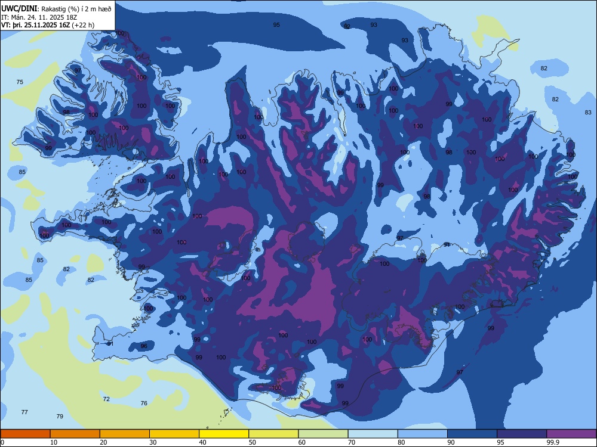The height and width of the screenshot is (447, 597).
Task: Select the 50–60 pale yellow legend swatch
Action: click(x=274, y=434)
